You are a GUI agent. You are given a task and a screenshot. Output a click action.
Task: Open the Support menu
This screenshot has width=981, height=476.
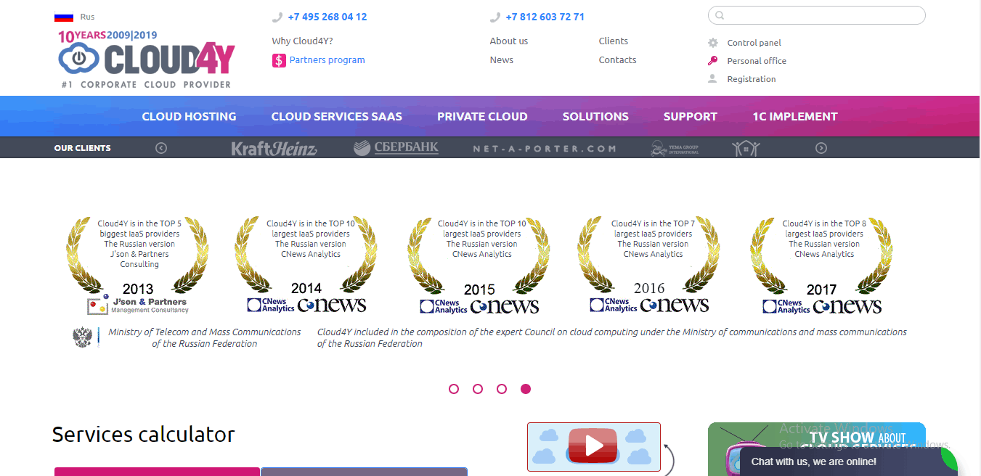(x=690, y=116)
